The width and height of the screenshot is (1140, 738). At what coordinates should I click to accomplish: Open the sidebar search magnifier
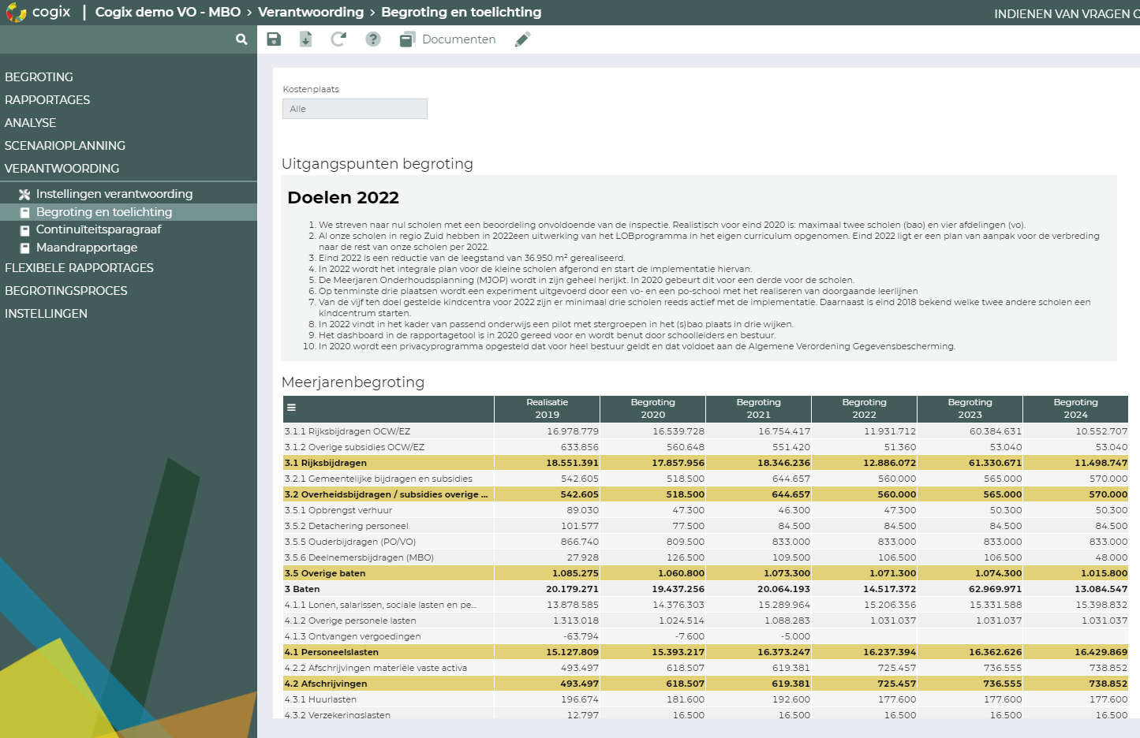(241, 38)
